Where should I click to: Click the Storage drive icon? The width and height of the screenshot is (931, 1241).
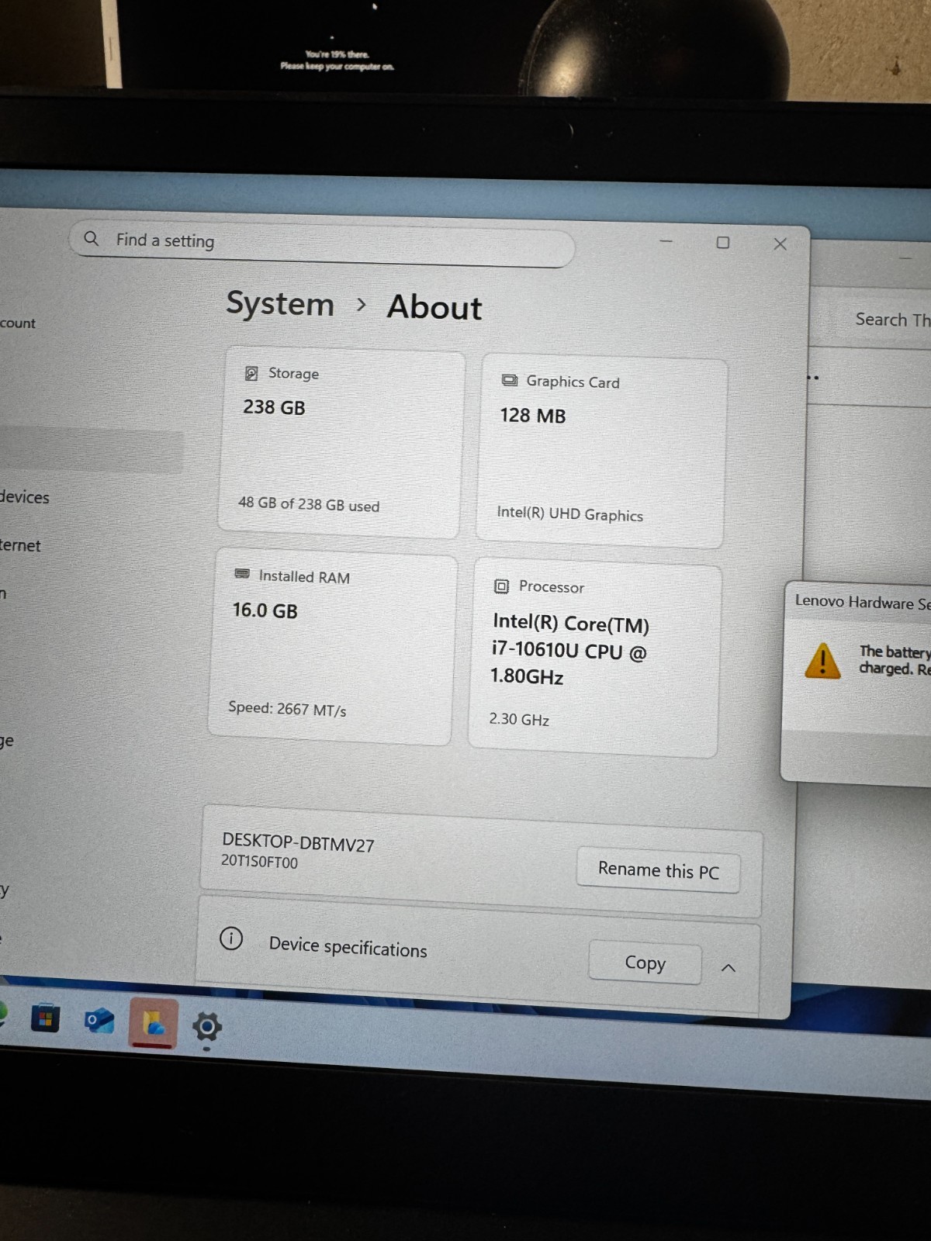tap(251, 373)
